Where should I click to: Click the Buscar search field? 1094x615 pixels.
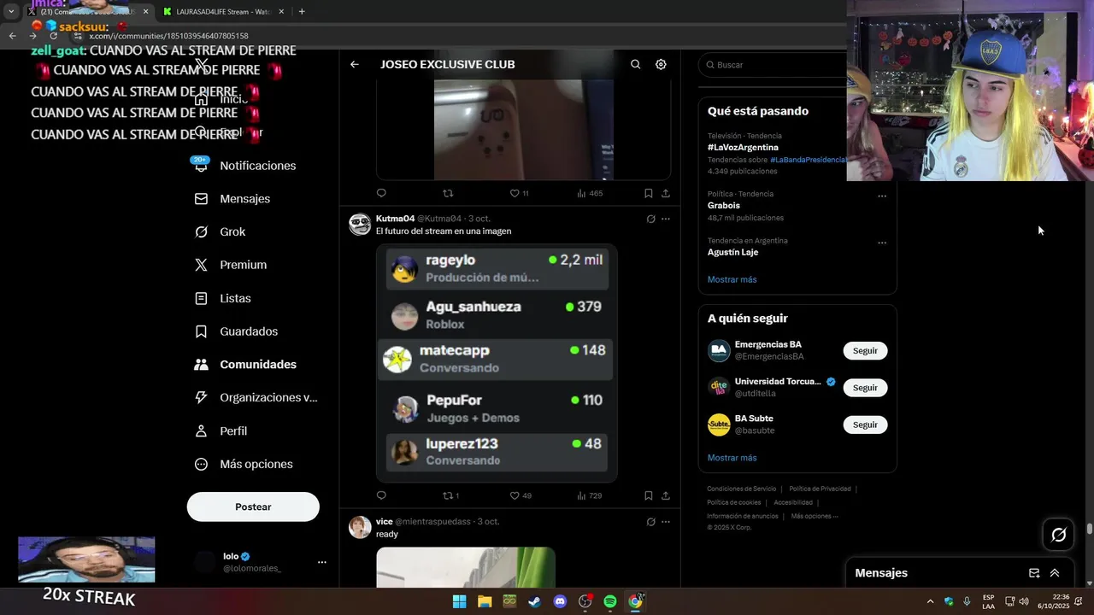pyautogui.click(x=773, y=65)
